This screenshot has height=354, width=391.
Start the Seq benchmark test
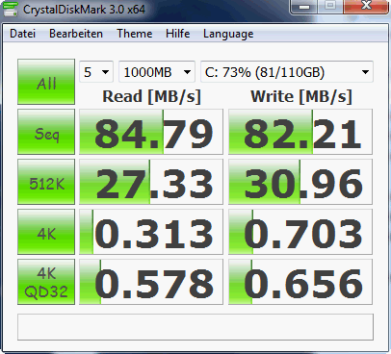46,132
